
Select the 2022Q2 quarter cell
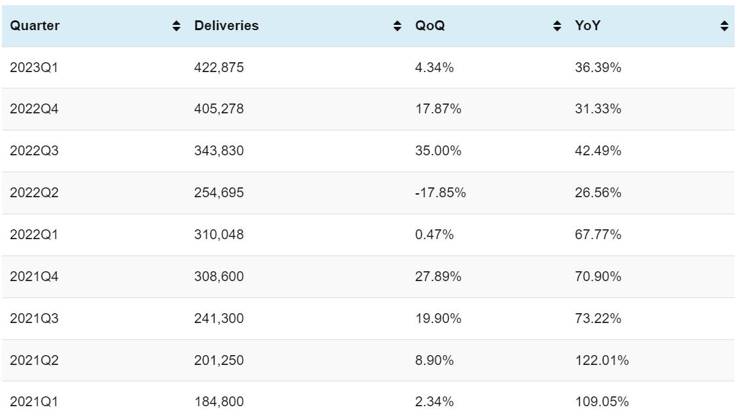pyautogui.click(x=34, y=193)
